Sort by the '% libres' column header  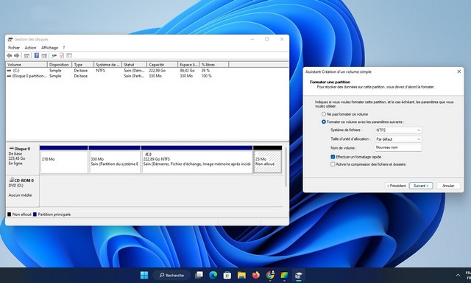pyautogui.click(x=214, y=65)
